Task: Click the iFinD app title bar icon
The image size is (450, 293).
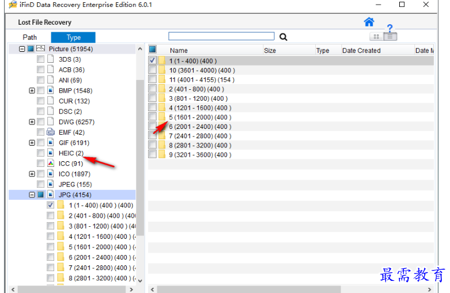Action: tap(13, 5)
